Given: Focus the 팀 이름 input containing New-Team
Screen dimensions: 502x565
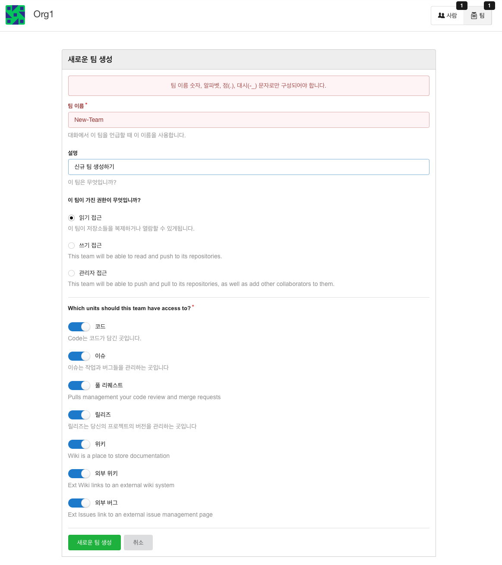Looking at the screenshot, I should (249, 120).
